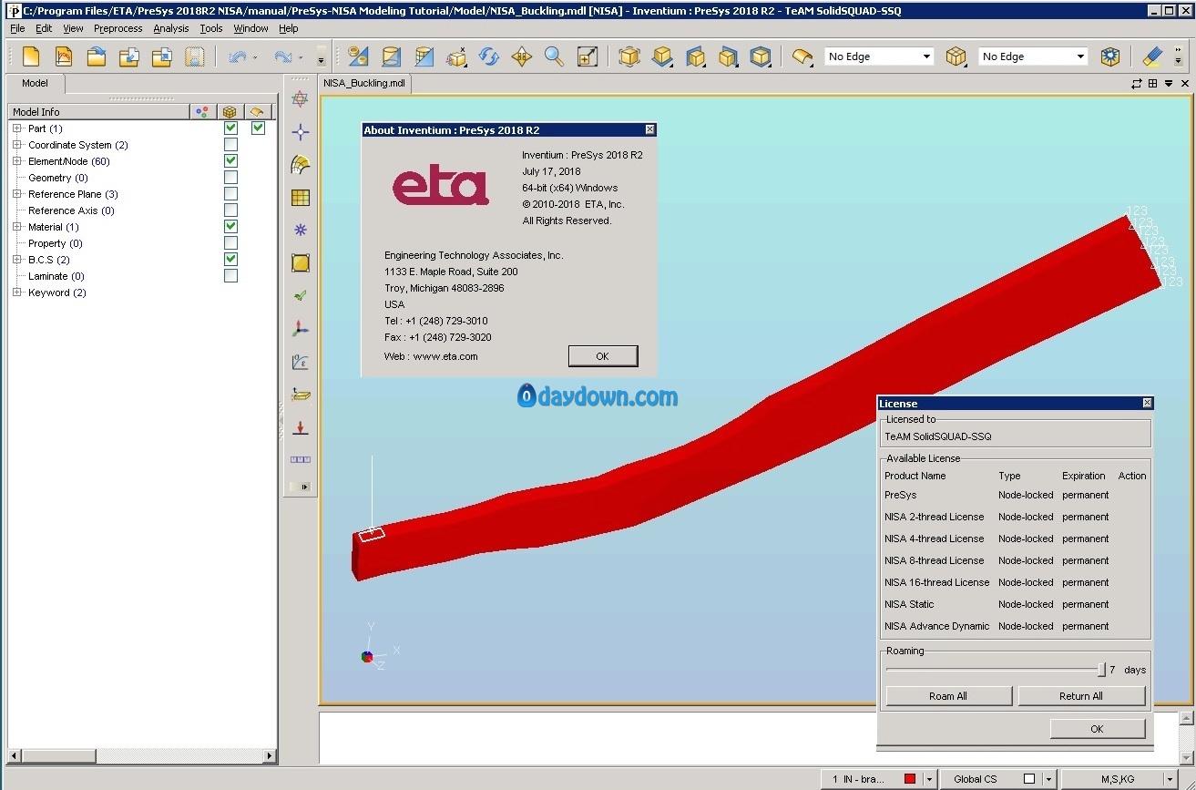Click the surface mesh fan icon

click(301, 165)
